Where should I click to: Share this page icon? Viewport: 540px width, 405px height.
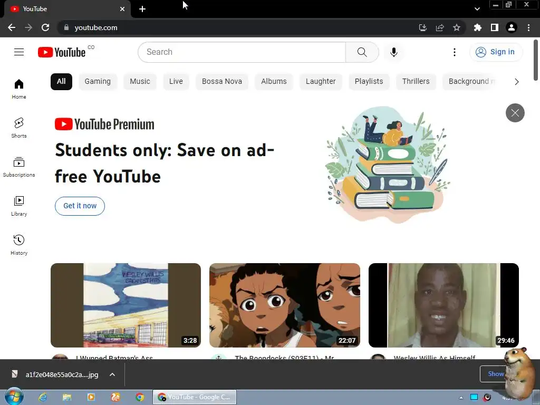(x=440, y=27)
